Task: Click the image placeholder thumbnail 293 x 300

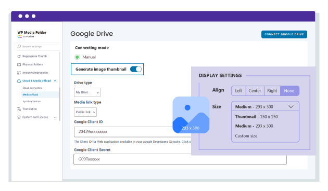Action: tap(191, 115)
